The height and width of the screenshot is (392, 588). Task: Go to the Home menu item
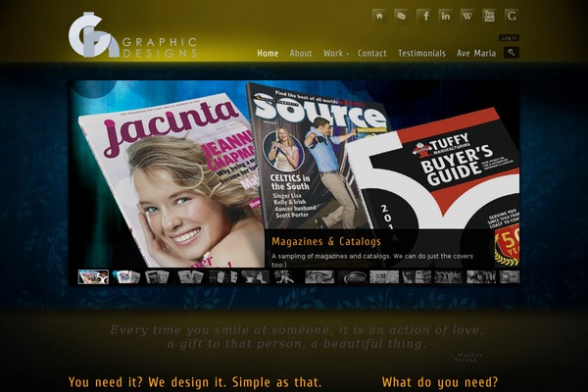(x=268, y=53)
